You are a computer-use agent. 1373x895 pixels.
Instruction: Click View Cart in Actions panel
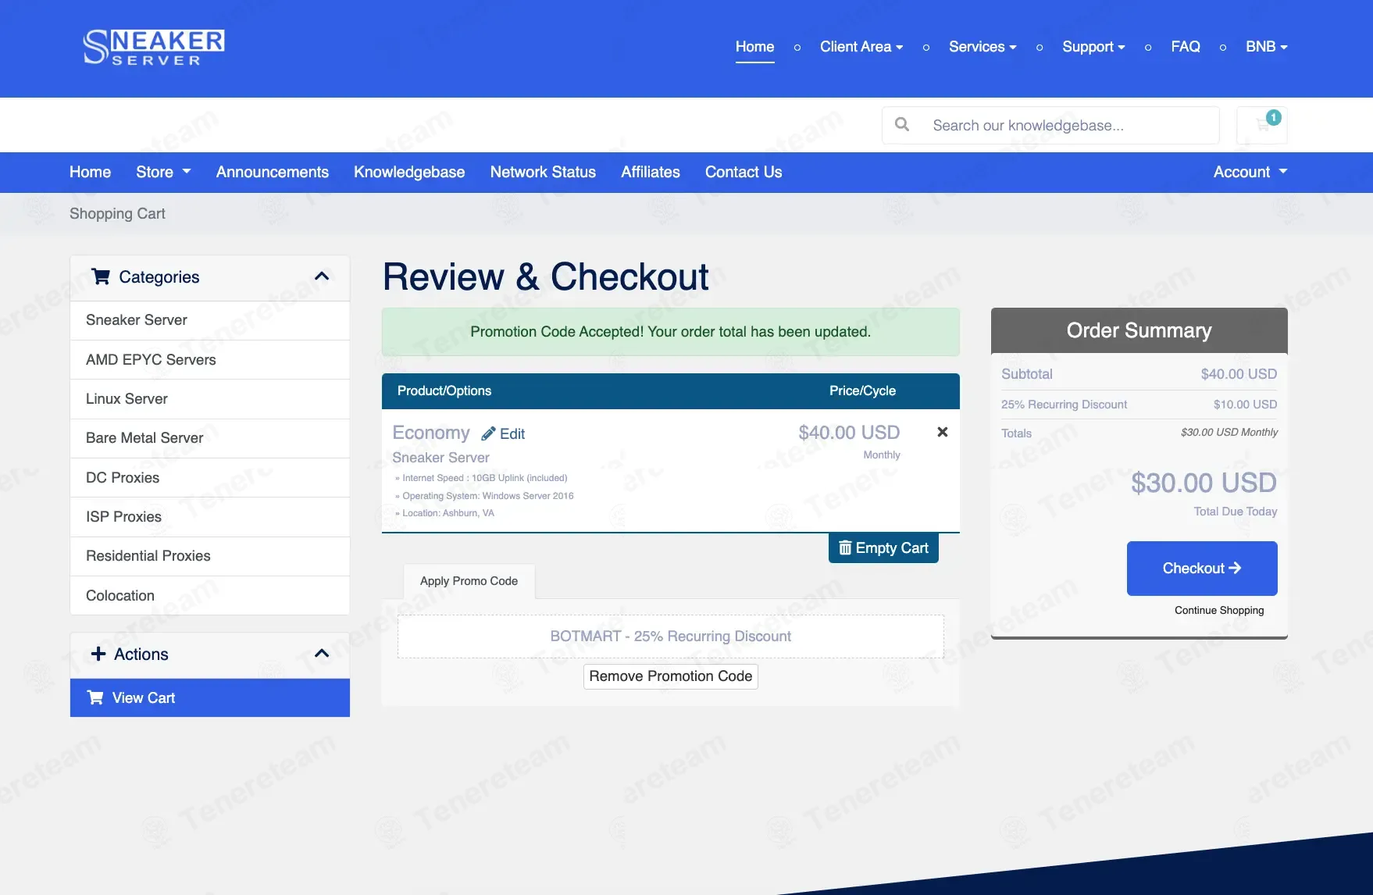[210, 698]
